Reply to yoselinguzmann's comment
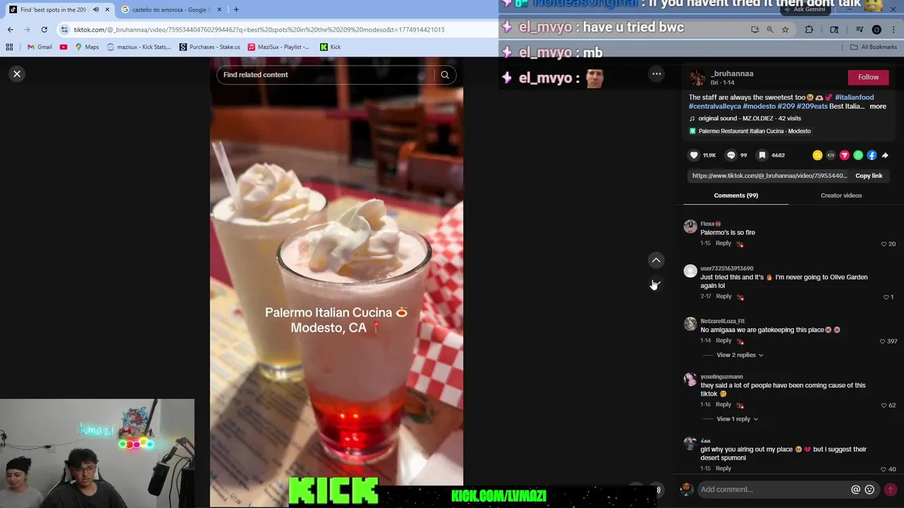904x508 pixels. pos(723,405)
